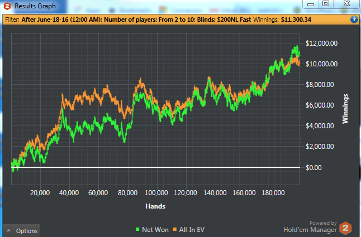Click the All-In EV legend label
This screenshot has width=361, height=237.
192,229
